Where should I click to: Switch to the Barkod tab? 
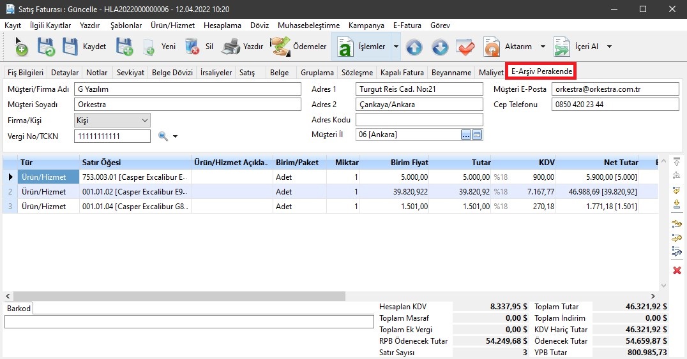click(19, 309)
